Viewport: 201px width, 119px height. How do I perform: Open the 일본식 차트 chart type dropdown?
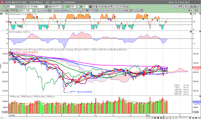[x=33, y=11]
